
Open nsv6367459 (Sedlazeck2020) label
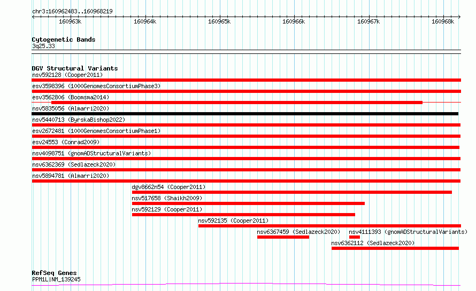tap(298, 232)
